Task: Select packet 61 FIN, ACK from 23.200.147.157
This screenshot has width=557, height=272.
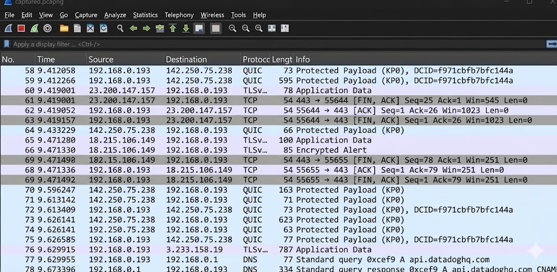Action: click(278, 100)
